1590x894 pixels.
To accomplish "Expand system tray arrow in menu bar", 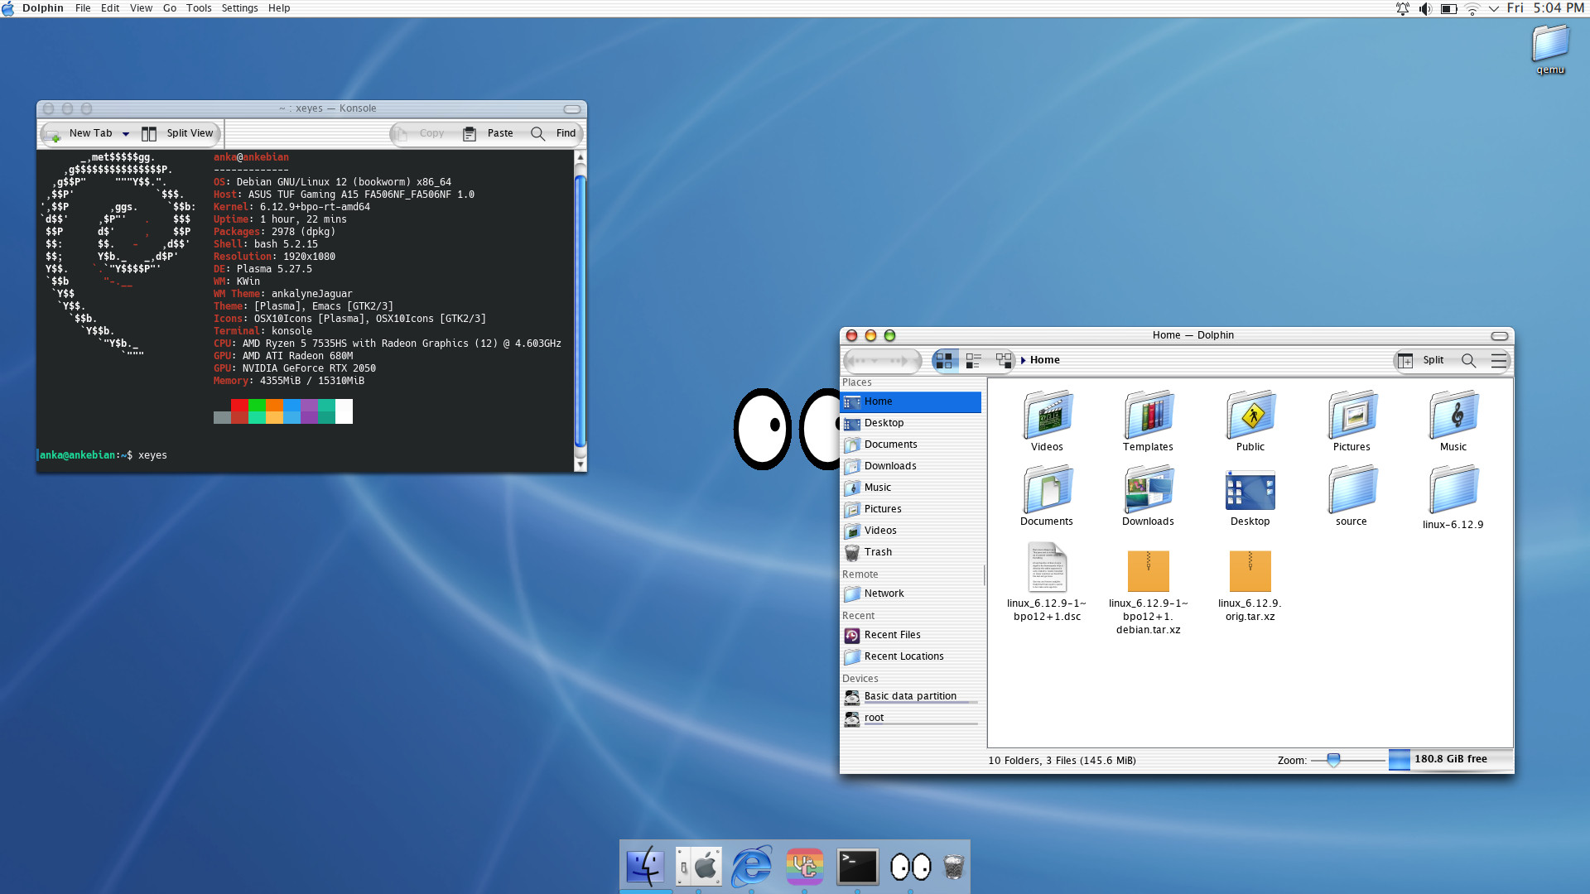I will (1493, 8).
